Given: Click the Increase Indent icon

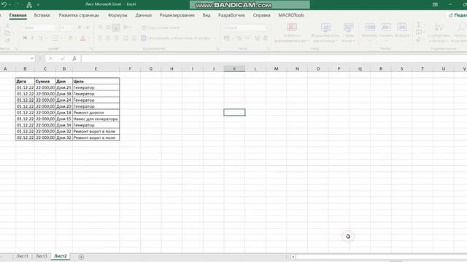Looking at the screenshot, I should [134, 38].
